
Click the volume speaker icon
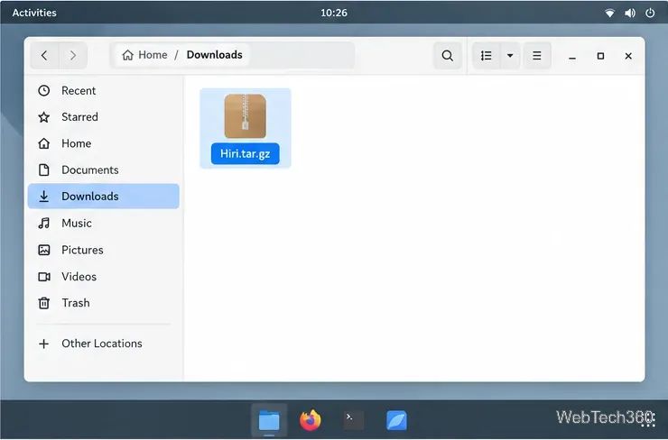pos(630,14)
